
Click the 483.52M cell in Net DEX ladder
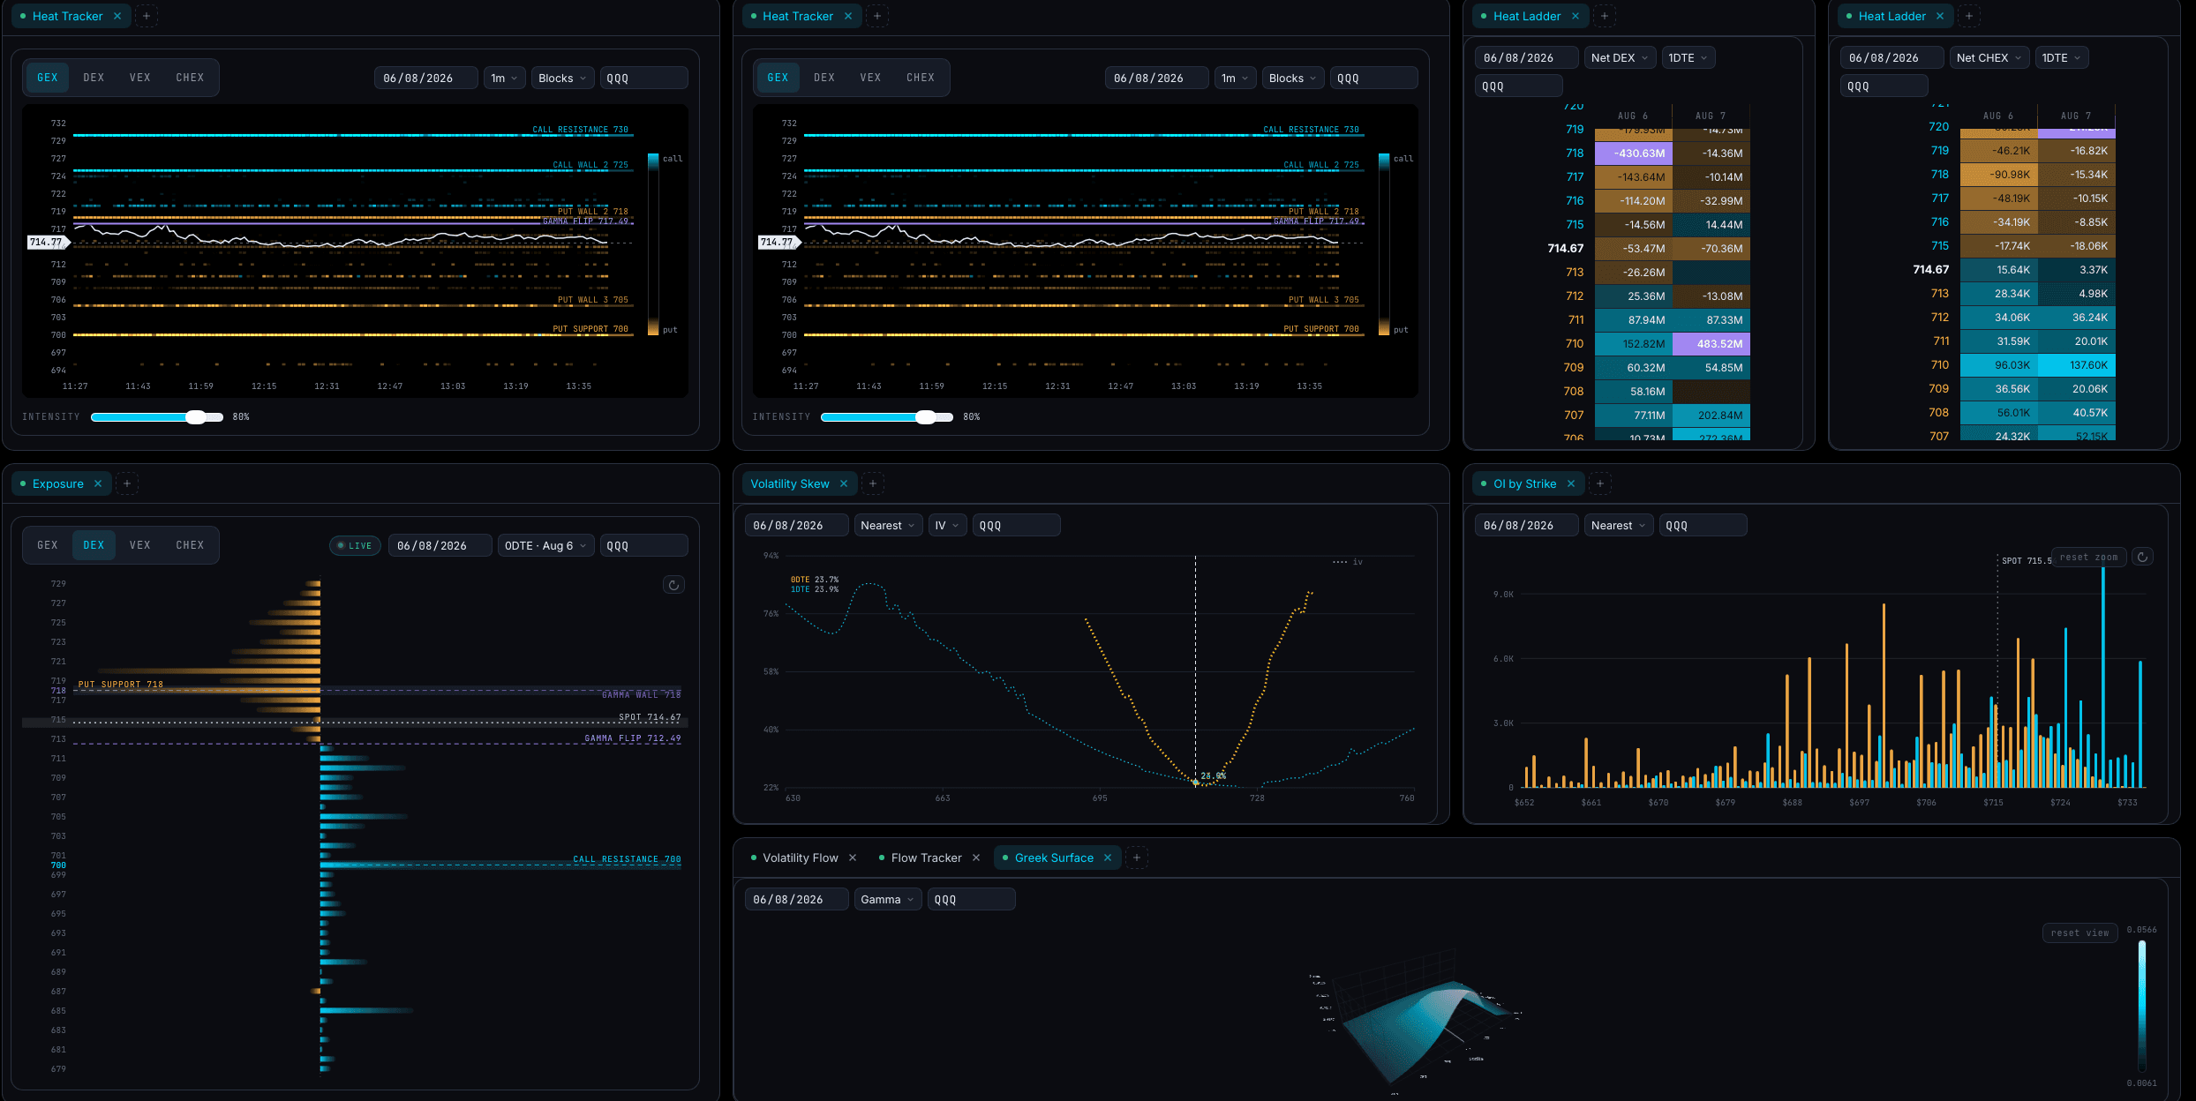[1711, 344]
